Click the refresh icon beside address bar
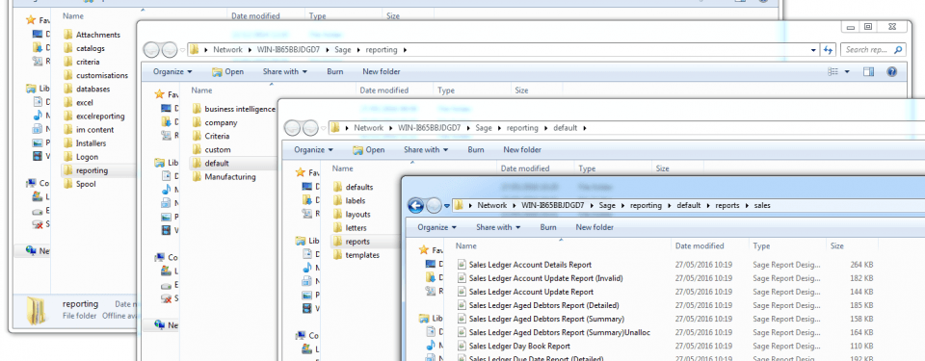925x361 pixels. pos(829,50)
